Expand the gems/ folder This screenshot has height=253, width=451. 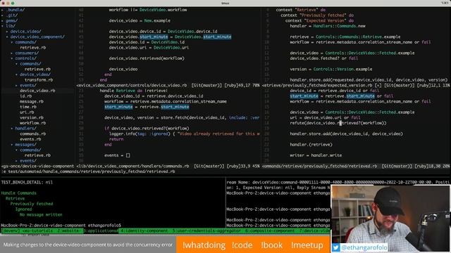click(11, 20)
